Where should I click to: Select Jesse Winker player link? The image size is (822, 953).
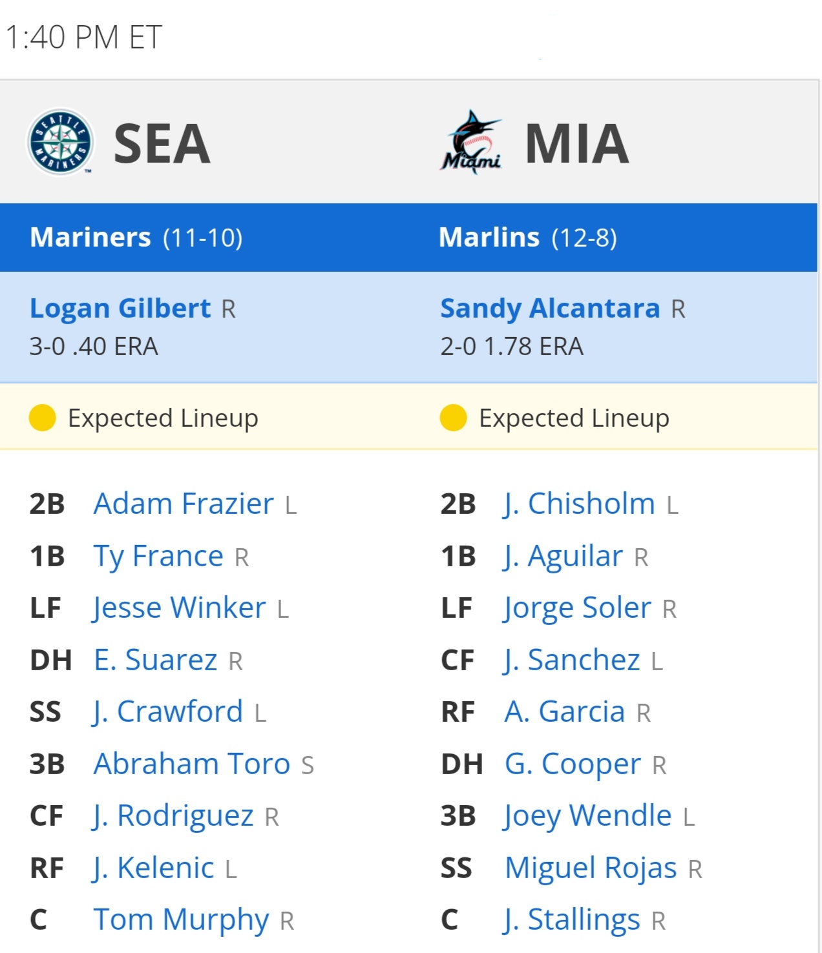coord(179,608)
